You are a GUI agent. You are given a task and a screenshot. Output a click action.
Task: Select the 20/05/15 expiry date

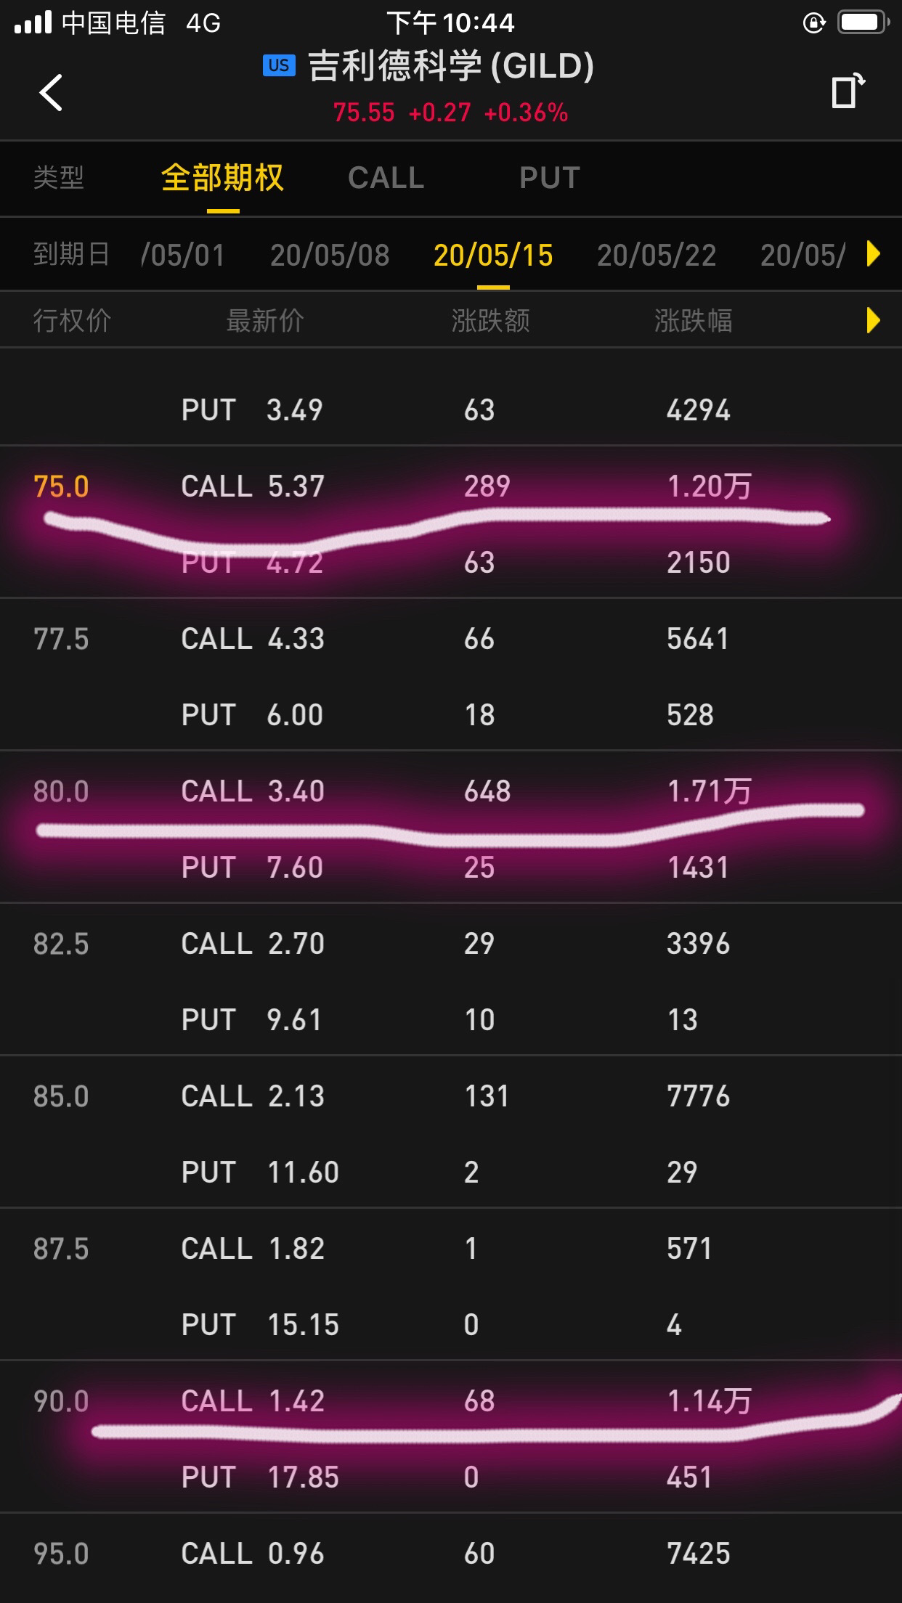[x=493, y=255]
